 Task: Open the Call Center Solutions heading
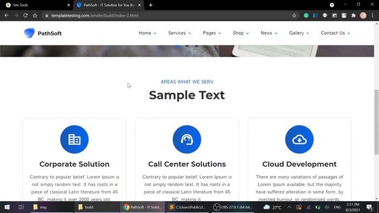pyautogui.click(x=187, y=164)
